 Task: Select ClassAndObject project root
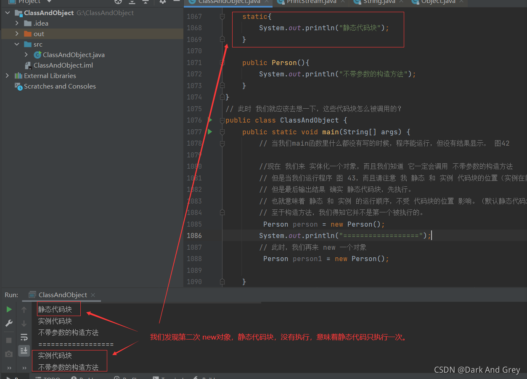49,13
